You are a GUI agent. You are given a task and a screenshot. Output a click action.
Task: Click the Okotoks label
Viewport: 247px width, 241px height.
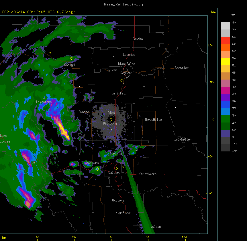118,200
